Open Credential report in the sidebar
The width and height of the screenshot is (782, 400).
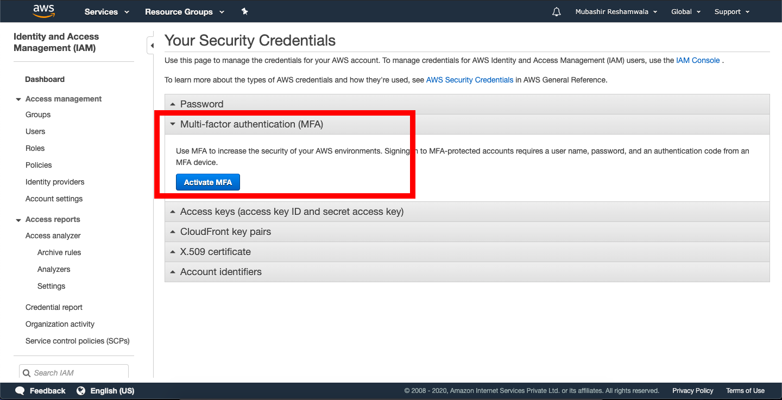[54, 307]
